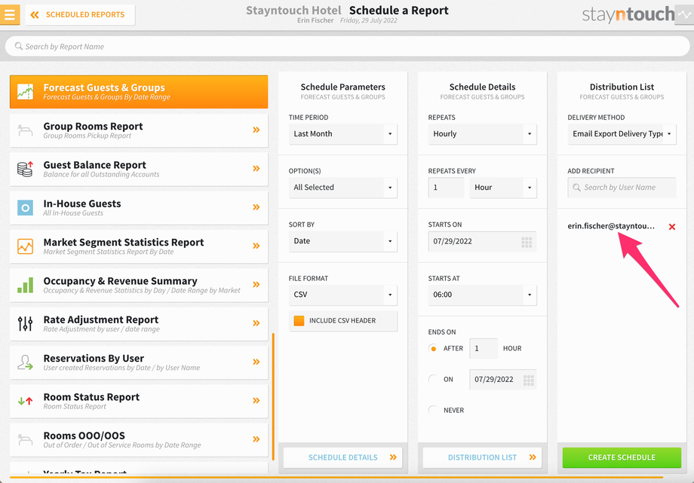Open the Repeats dropdown showing Hourly
The height and width of the screenshot is (483, 694).
click(x=483, y=133)
